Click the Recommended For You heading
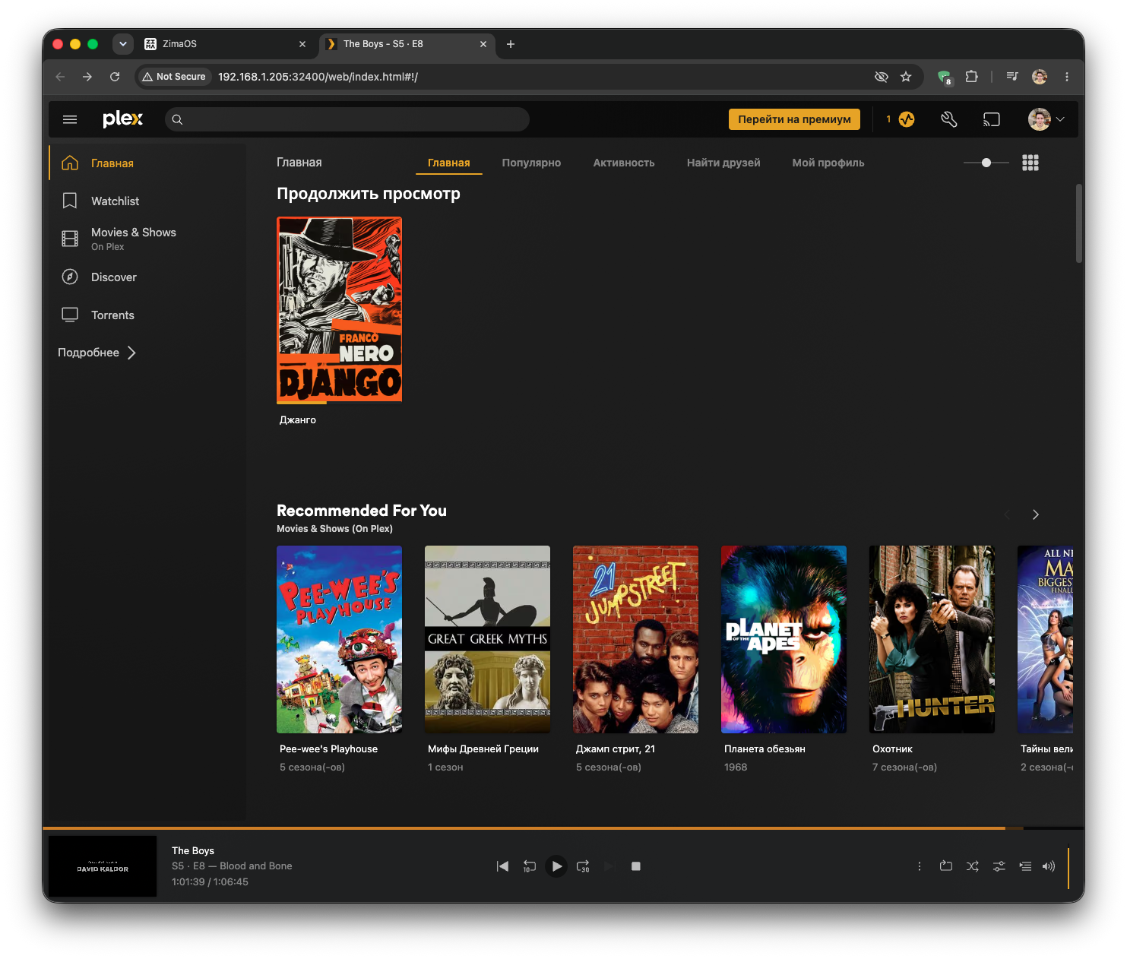Screen dimensions: 1127x959 pos(362,511)
